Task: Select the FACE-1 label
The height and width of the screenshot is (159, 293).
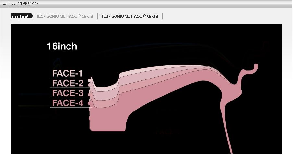Action: (x=67, y=73)
